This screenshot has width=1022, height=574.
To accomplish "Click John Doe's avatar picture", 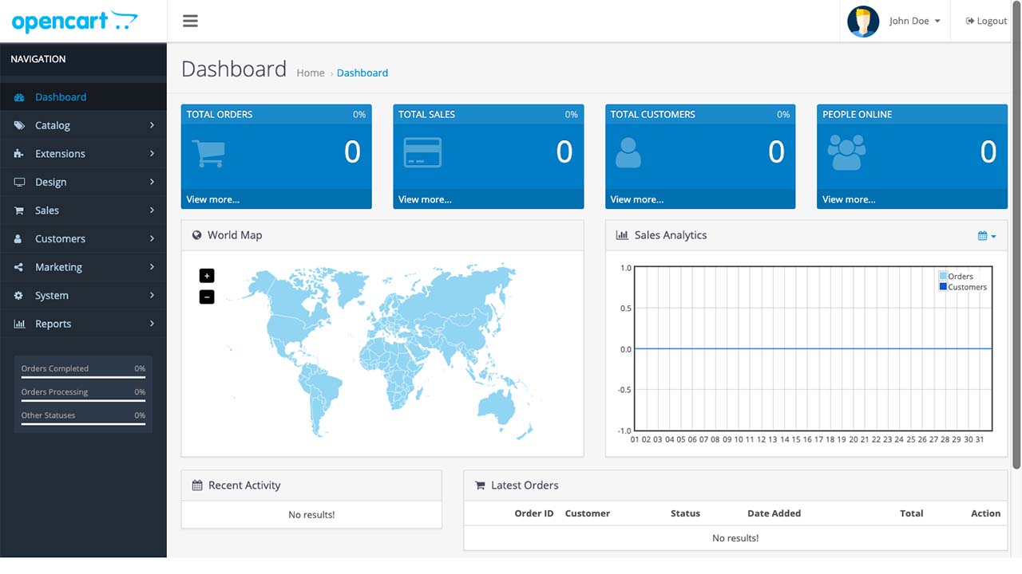I will [x=863, y=22].
